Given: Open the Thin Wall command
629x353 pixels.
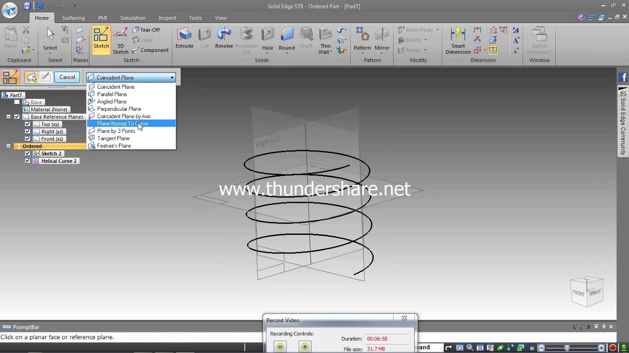Looking at the screenshot, I should click(325, 41).
